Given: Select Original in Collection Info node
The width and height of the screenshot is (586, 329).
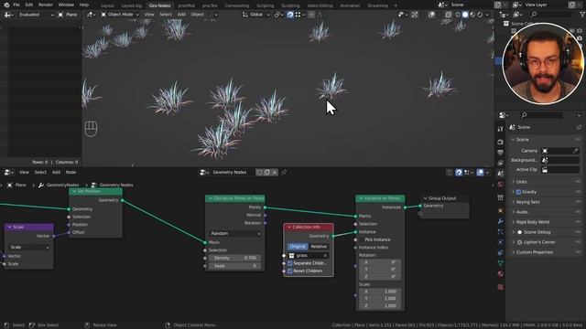Looking at the screenshot, I should [x=298, y=247].
